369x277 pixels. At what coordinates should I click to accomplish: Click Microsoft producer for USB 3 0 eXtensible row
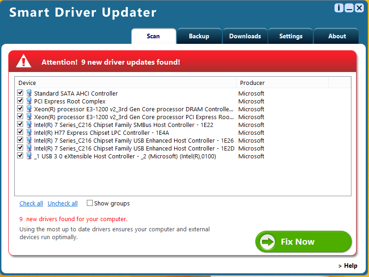coord(251,156)
